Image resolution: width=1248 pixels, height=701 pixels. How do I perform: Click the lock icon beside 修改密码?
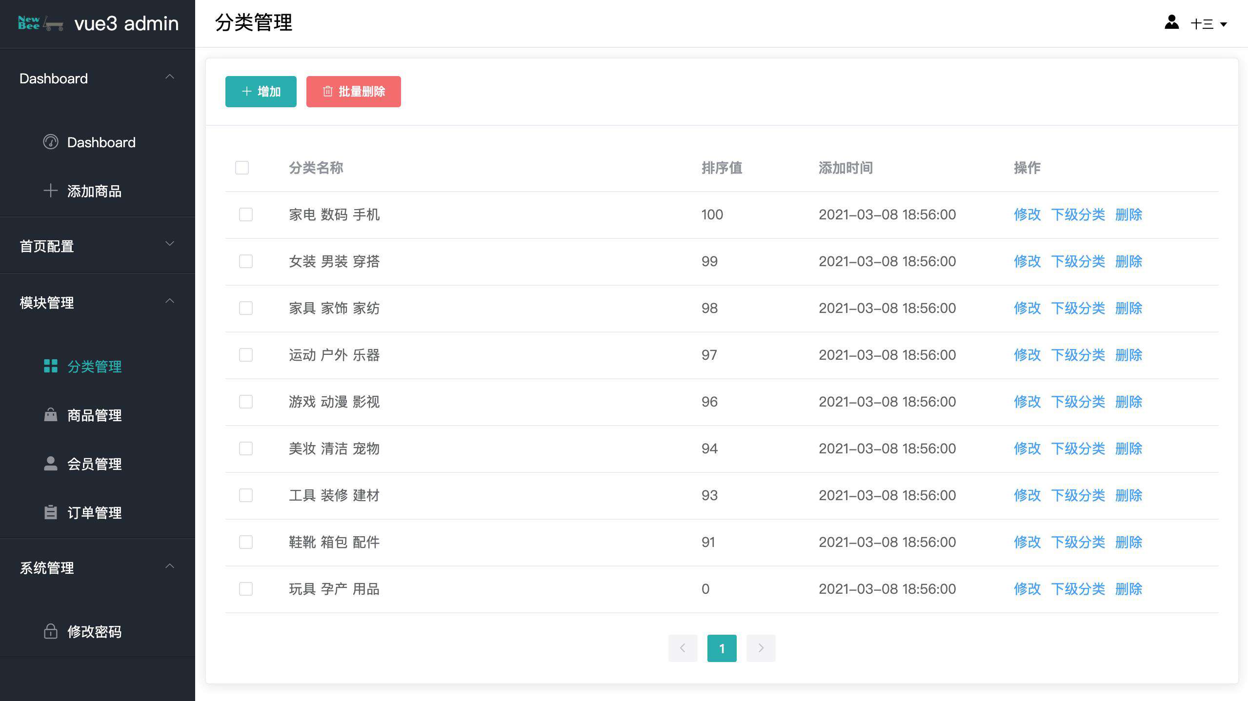[51, 631]
